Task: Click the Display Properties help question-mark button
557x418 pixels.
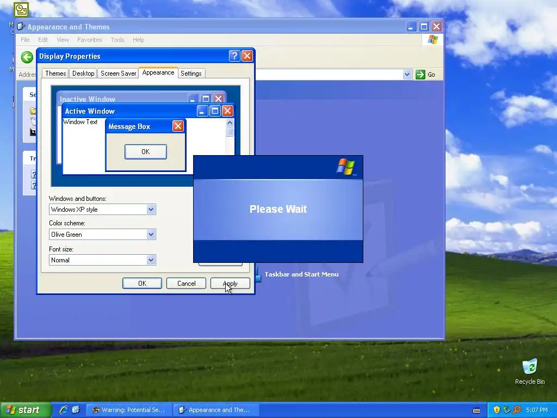Action: 234,56
